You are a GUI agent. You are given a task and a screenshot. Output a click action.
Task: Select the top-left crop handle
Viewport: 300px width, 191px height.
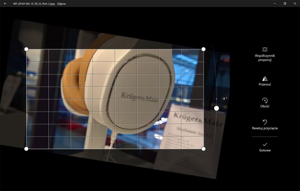(26, 49)
